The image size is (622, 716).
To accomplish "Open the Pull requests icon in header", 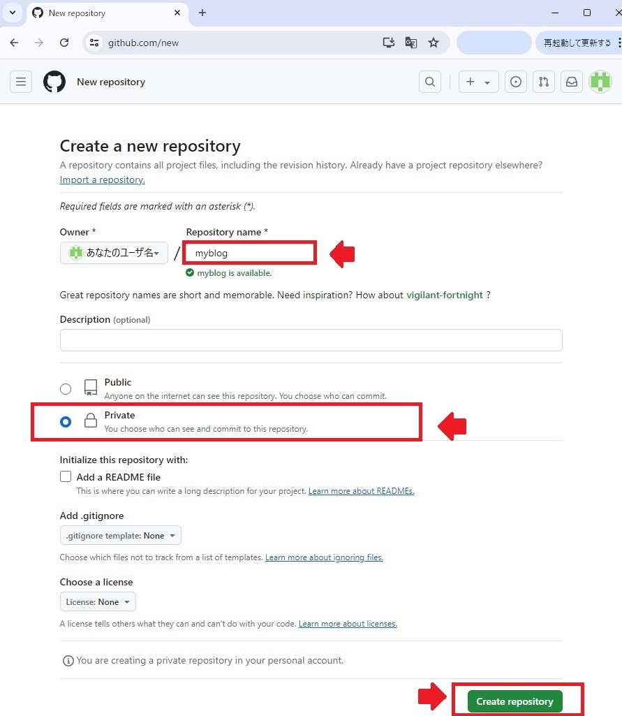I will [x=543, y=82].
